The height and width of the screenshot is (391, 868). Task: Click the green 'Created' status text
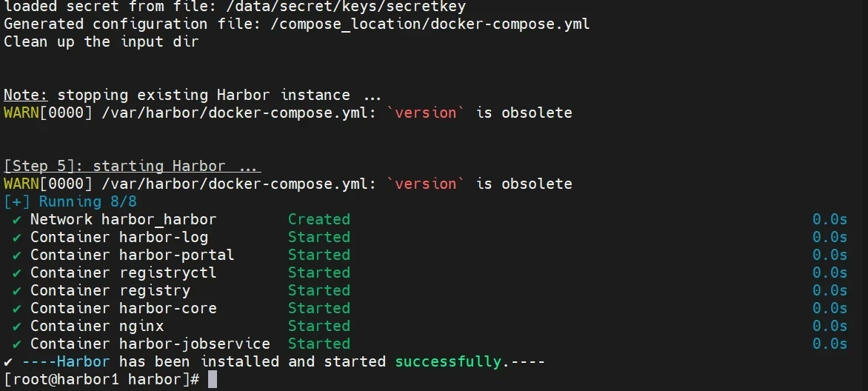tap(318, 219)
